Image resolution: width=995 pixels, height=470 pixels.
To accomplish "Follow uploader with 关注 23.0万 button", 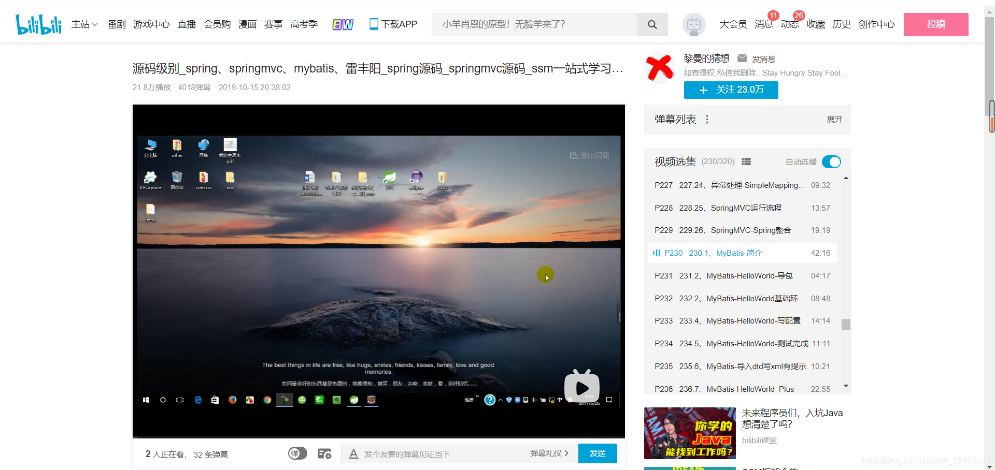I will coord(731,90).
